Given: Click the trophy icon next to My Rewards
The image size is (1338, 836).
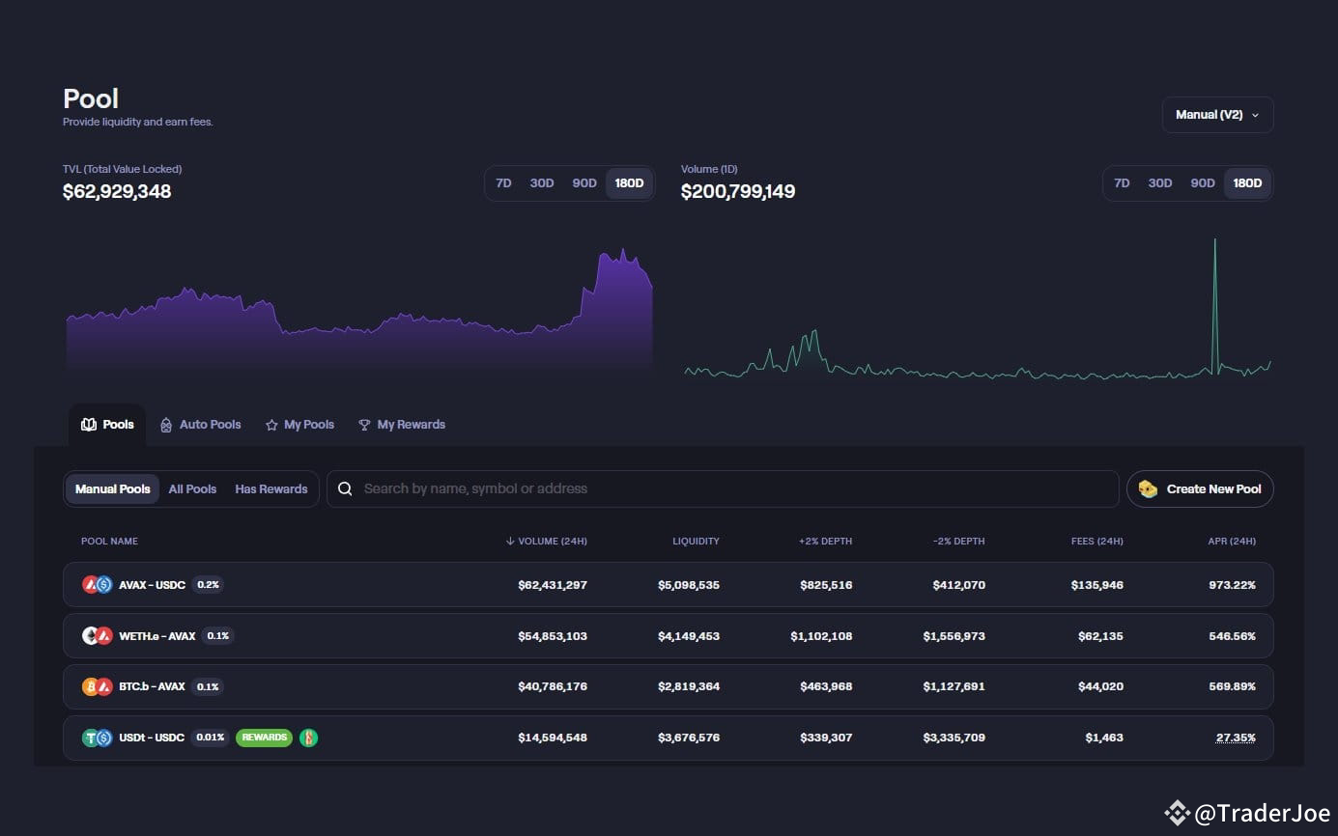Looking at the screenshot, I should [364, 424].
